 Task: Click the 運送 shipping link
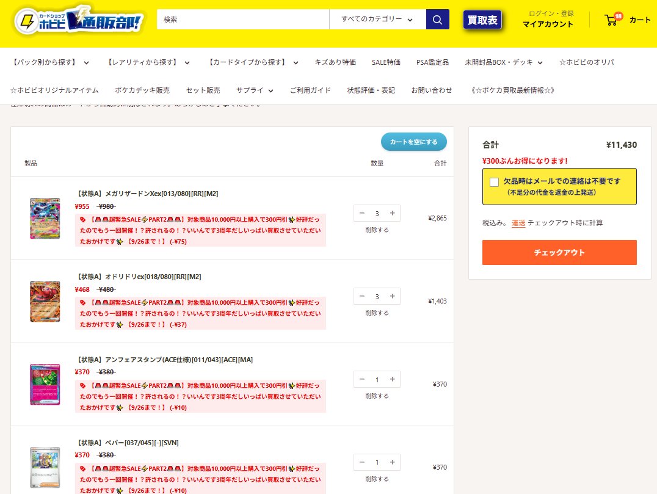click(x=518, y=223)
